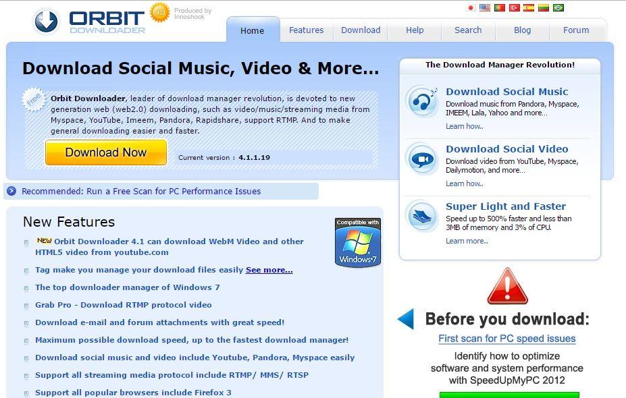
Task: Click Download e-mail and forum attachments feature
Action: click(x=159, y=322)
